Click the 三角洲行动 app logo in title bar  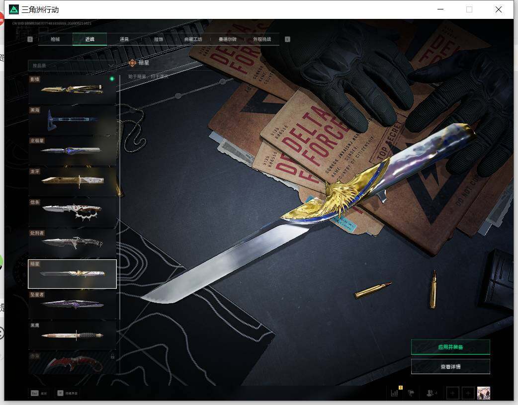pos(14,9)
